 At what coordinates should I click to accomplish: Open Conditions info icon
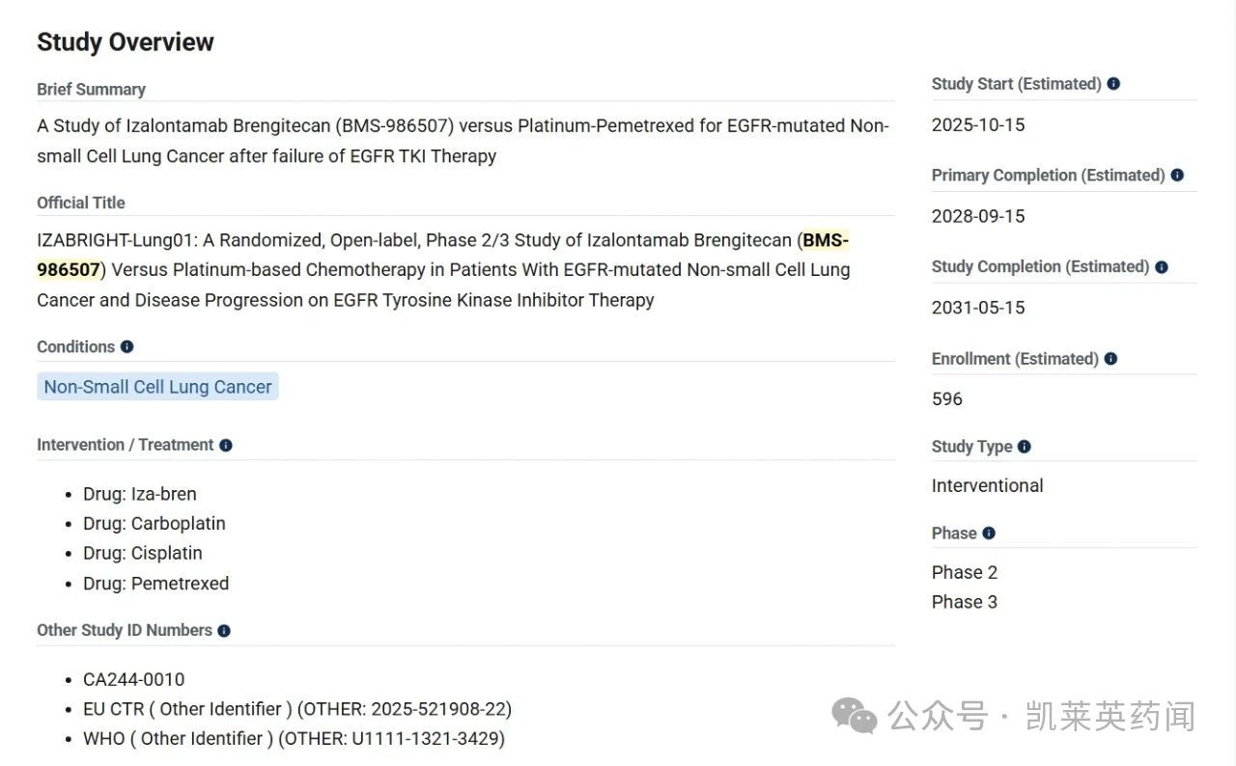point(126,346)
